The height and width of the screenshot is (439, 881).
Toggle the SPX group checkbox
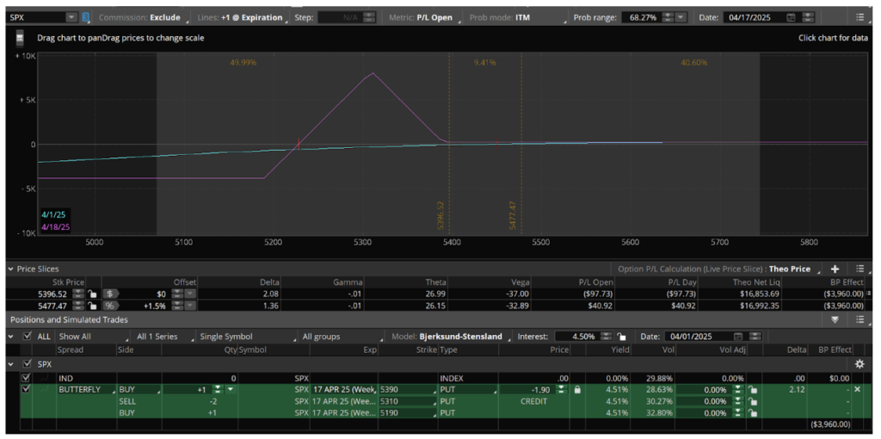tap(27, 364)
